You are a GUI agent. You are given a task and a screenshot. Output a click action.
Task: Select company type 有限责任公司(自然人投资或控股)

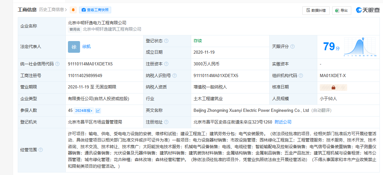(x=99, y=99)
